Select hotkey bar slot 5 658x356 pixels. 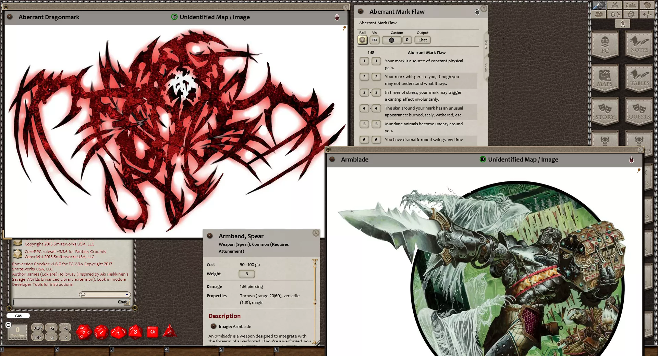coord(247,351)
